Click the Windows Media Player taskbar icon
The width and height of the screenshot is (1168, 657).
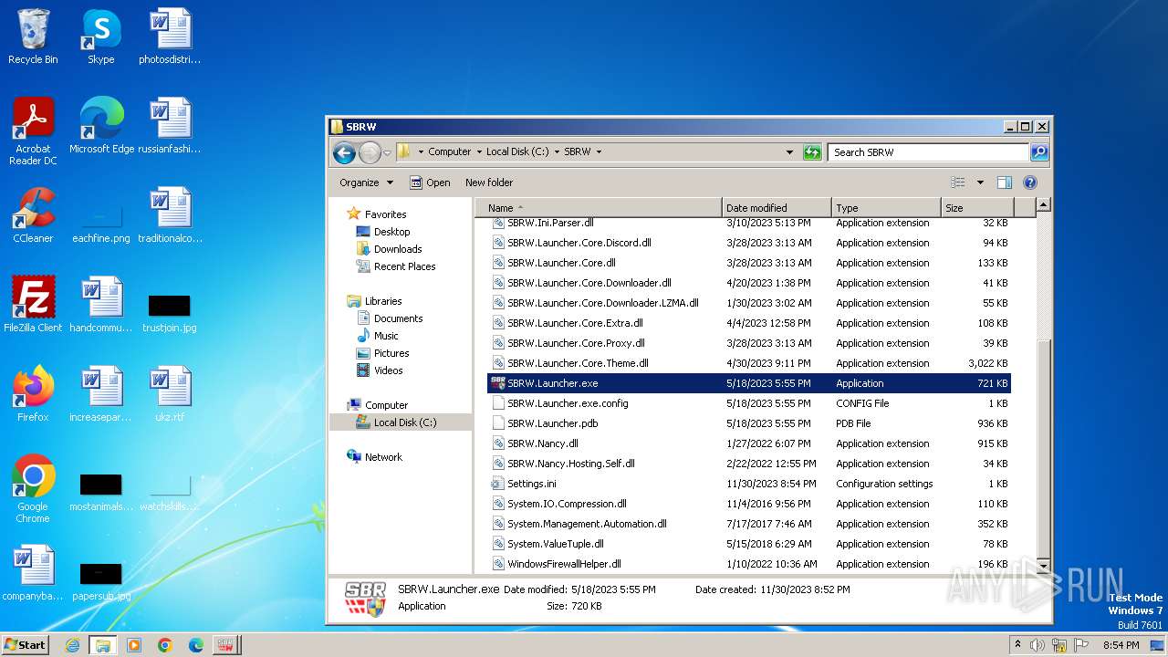[x=134, y=645]
